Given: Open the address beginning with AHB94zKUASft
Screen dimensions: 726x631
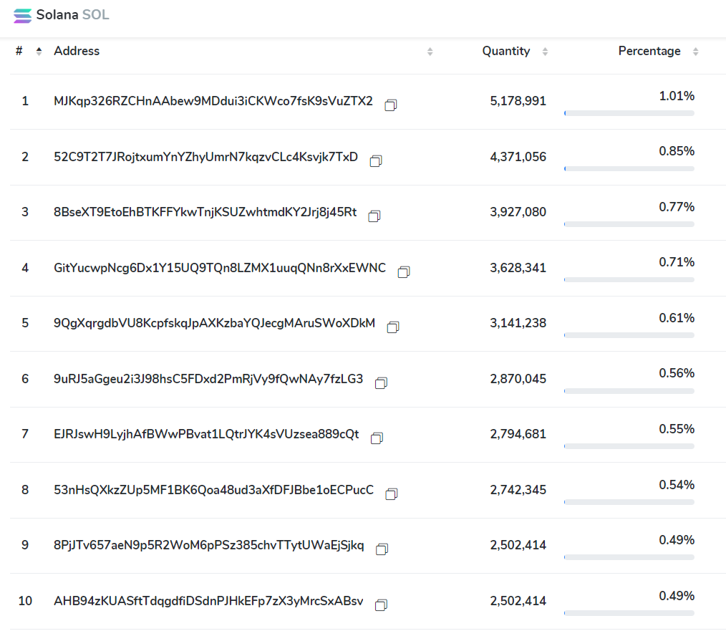Looking at the screenshot, I should (x=208, y=601).
